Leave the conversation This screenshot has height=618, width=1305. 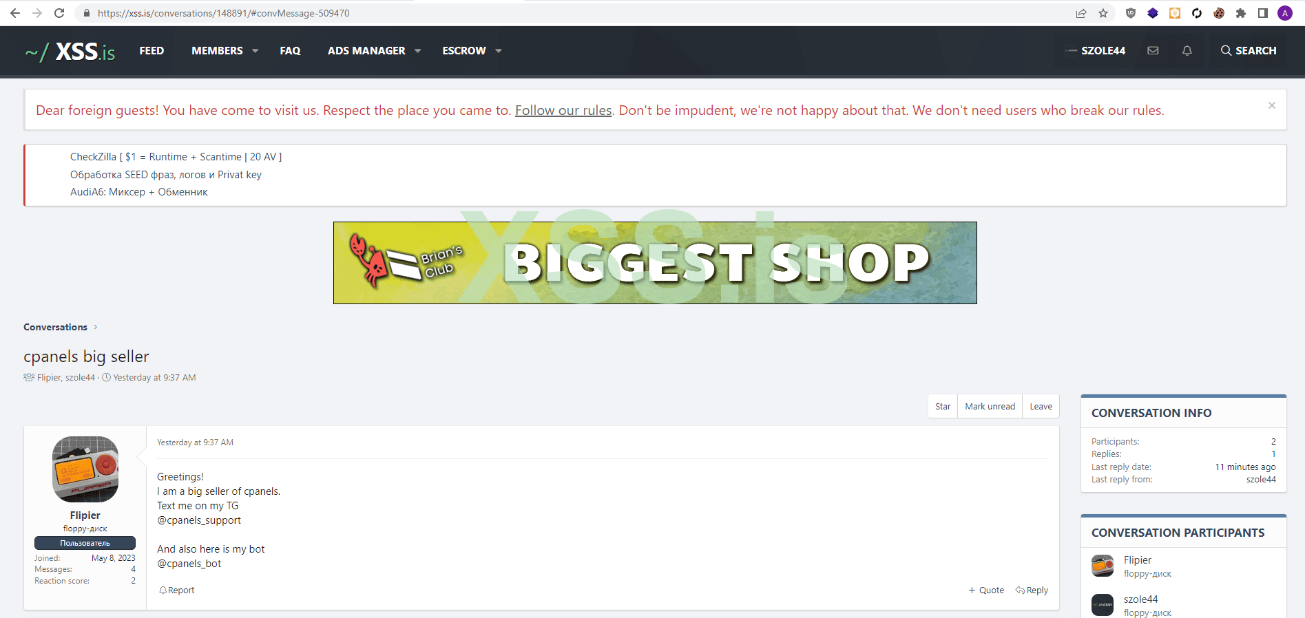pos(1041,407)
